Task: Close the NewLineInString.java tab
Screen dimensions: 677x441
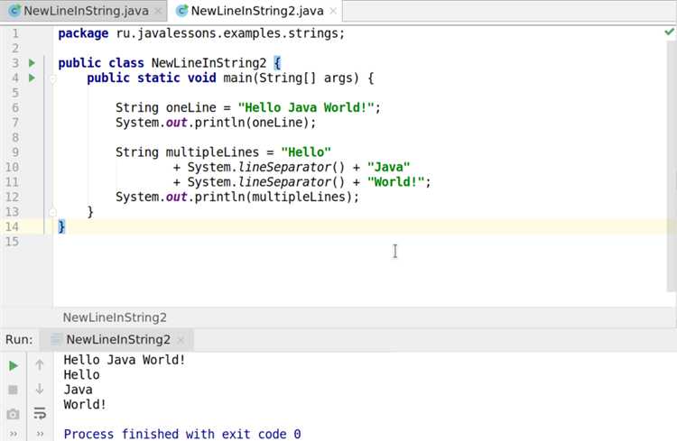Action: (x=159, y=11)
